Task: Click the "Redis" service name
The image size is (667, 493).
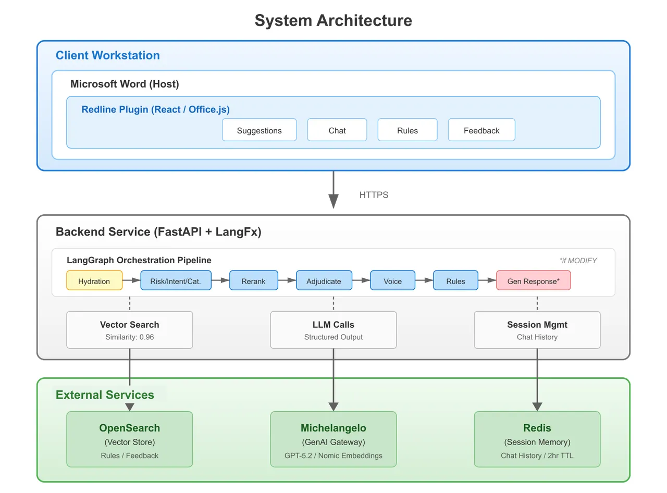Action: click(x=537, y=428)
